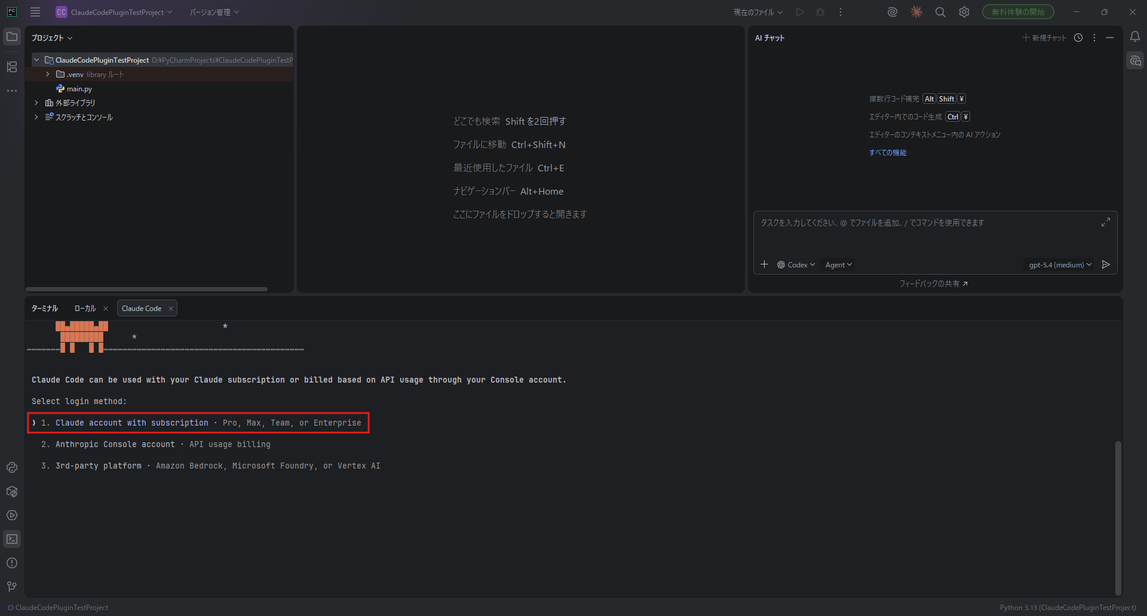Click the 無料体験の開始 button

(1017, 12)
